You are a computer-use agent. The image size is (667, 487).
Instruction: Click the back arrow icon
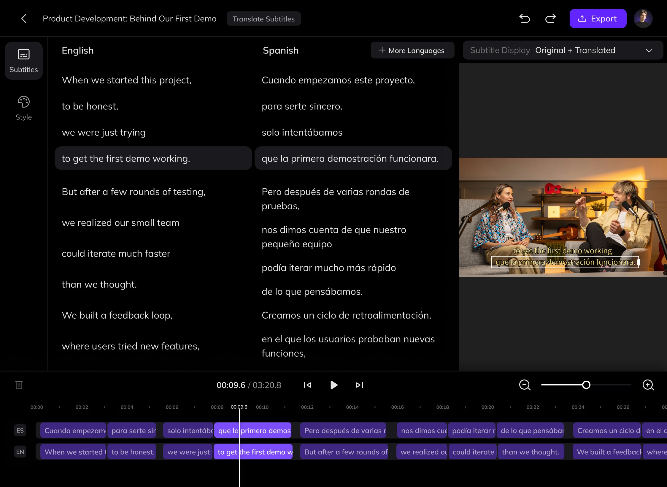24,19
